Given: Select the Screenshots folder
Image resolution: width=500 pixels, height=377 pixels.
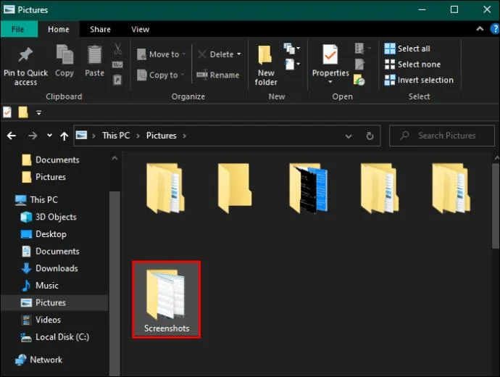Looking at the screenshot, I should click(x=166, y=299).
